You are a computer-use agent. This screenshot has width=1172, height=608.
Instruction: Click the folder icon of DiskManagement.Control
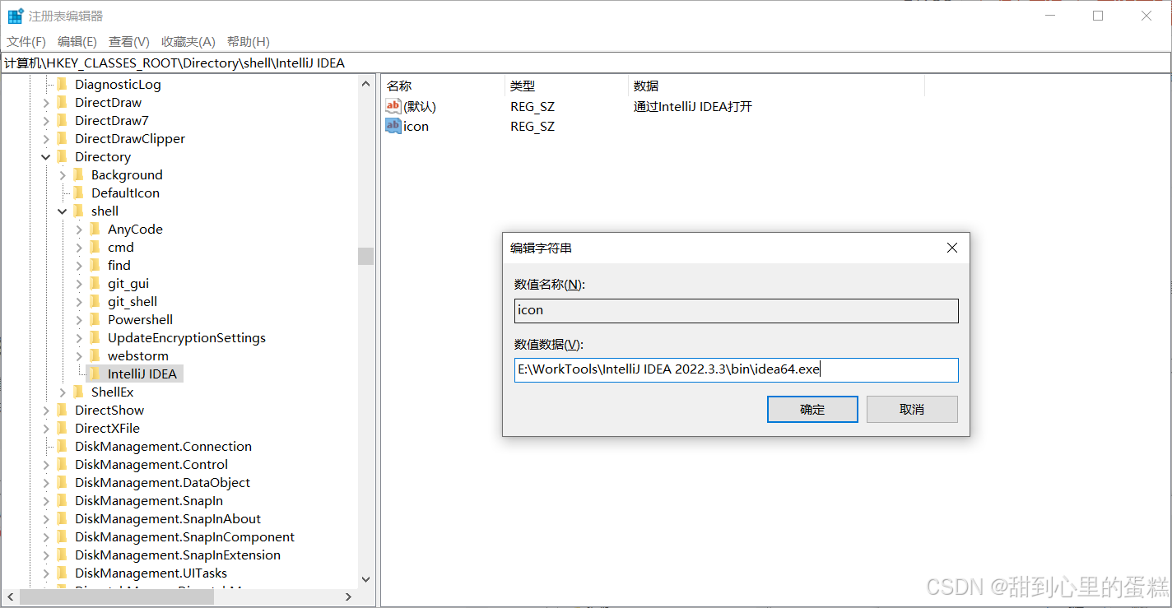click(63, 464)
